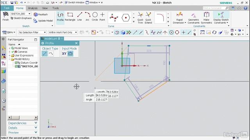Click the navigator horizontal scrollbar
The width and height of the screenshot is (250, 140).
click(23, 117)
